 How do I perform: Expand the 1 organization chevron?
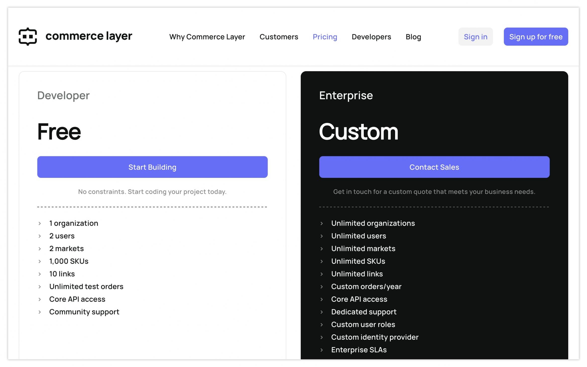40,223
